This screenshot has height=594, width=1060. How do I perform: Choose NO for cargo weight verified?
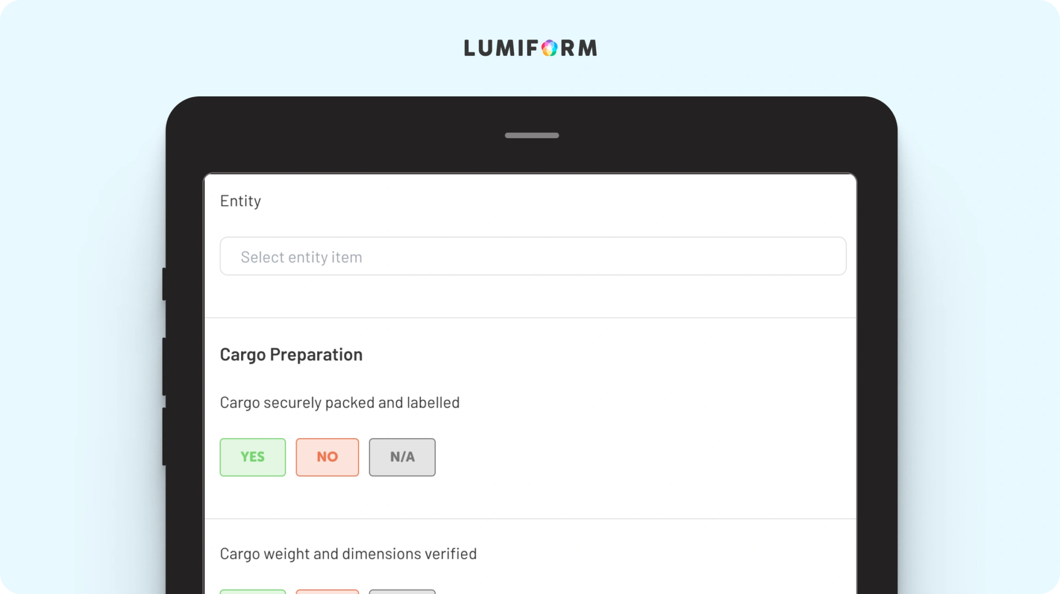pyautogui.click(x=327, y=591)
